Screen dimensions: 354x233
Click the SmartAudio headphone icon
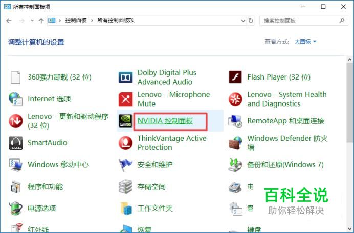point(15,143)
